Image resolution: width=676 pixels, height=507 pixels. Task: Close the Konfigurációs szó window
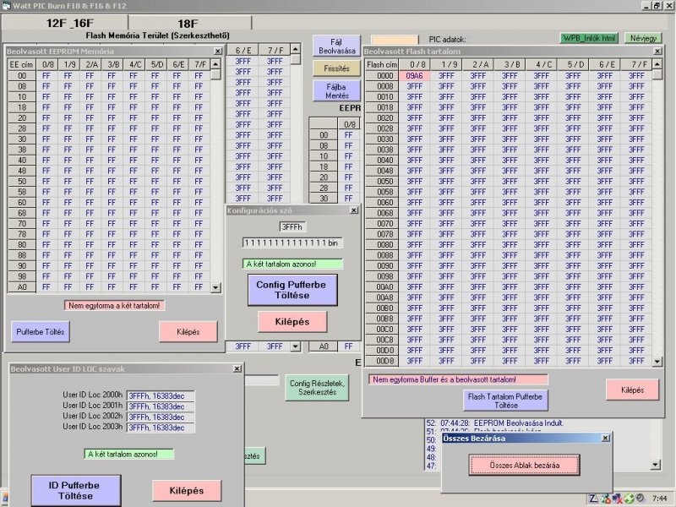click(x=354, y=210)
